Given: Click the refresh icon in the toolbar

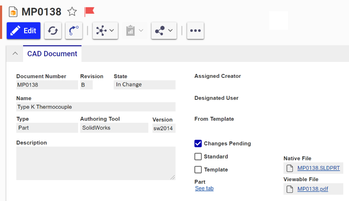Looking at the screenshot, I should (53, 31).
